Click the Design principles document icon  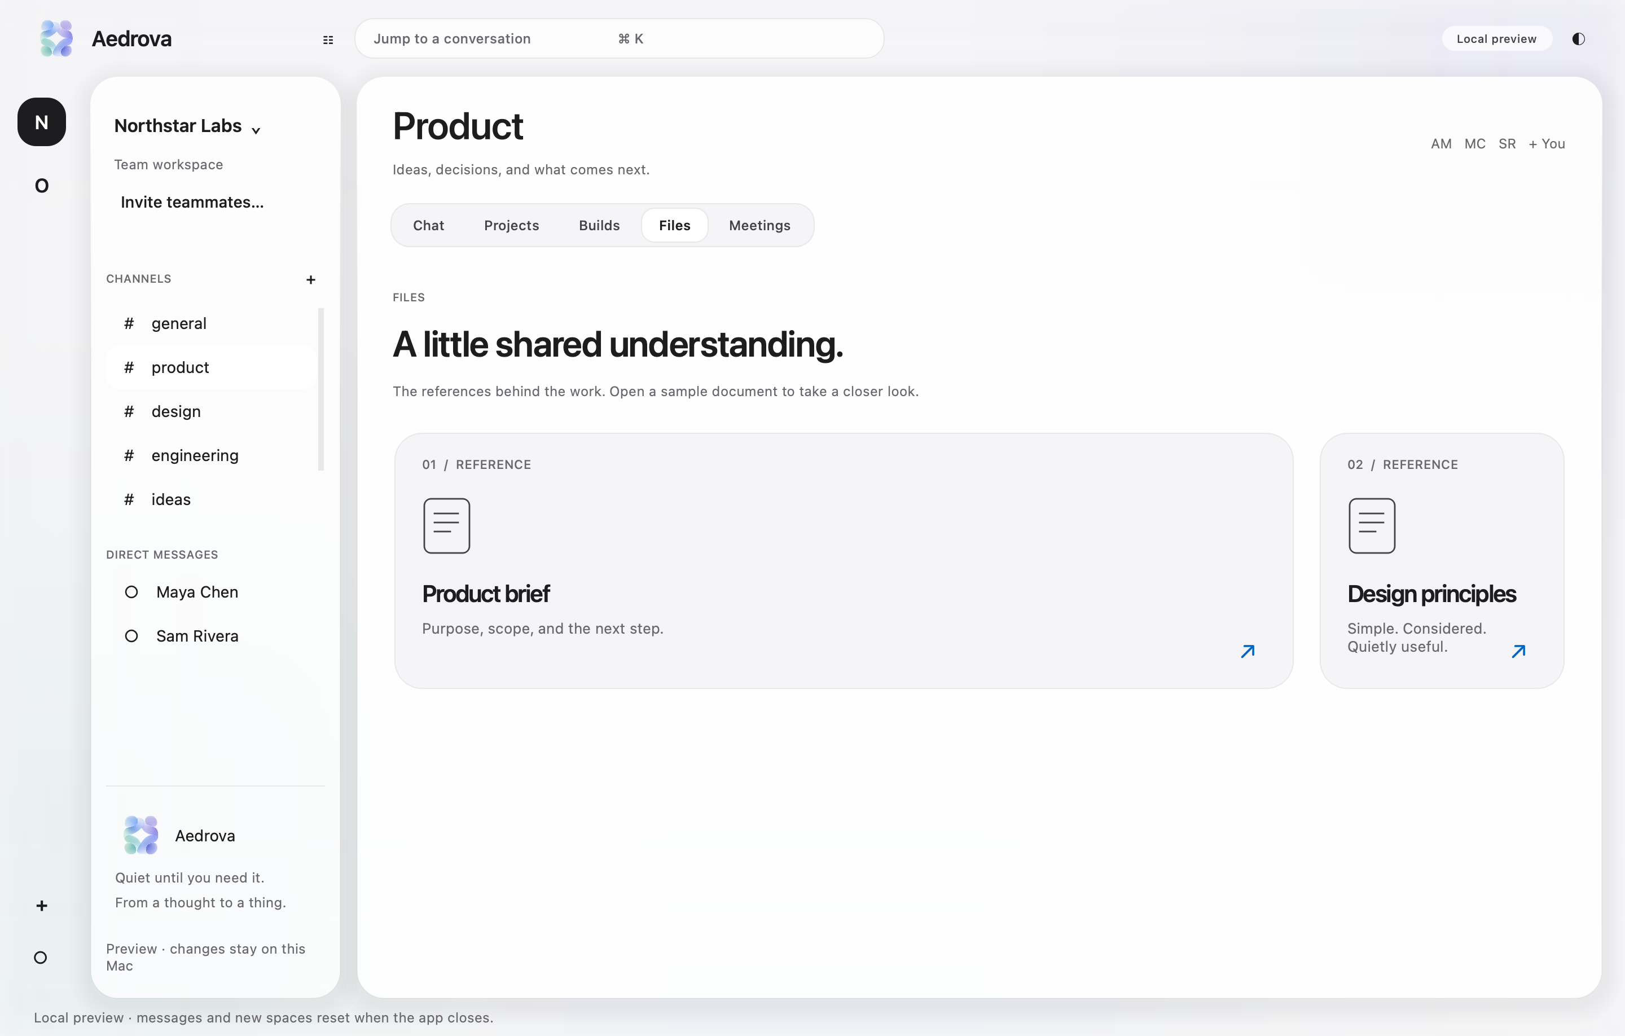point(1371,526)
